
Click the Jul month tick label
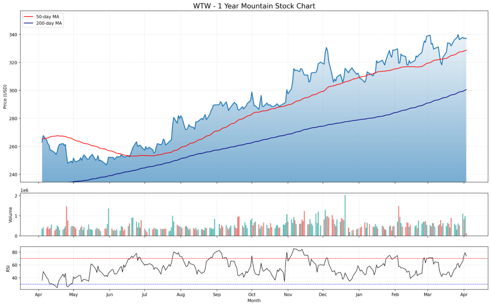[x=144, y=295]
